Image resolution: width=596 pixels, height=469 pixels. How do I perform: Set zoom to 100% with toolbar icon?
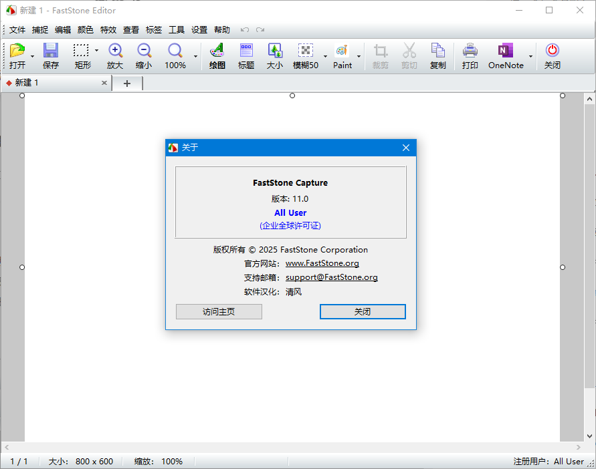click(175, 51)
